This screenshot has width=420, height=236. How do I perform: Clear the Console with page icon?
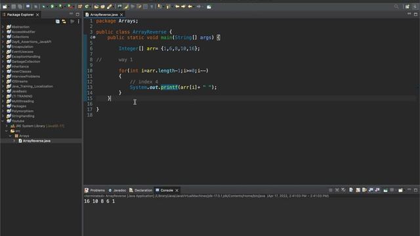click(351, 190)
